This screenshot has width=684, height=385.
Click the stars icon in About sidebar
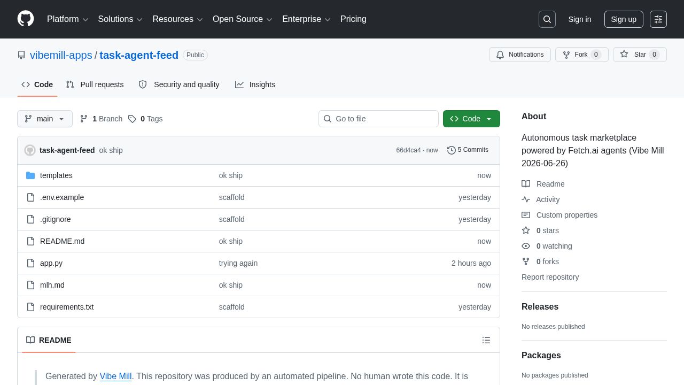[x=526, y=230]
